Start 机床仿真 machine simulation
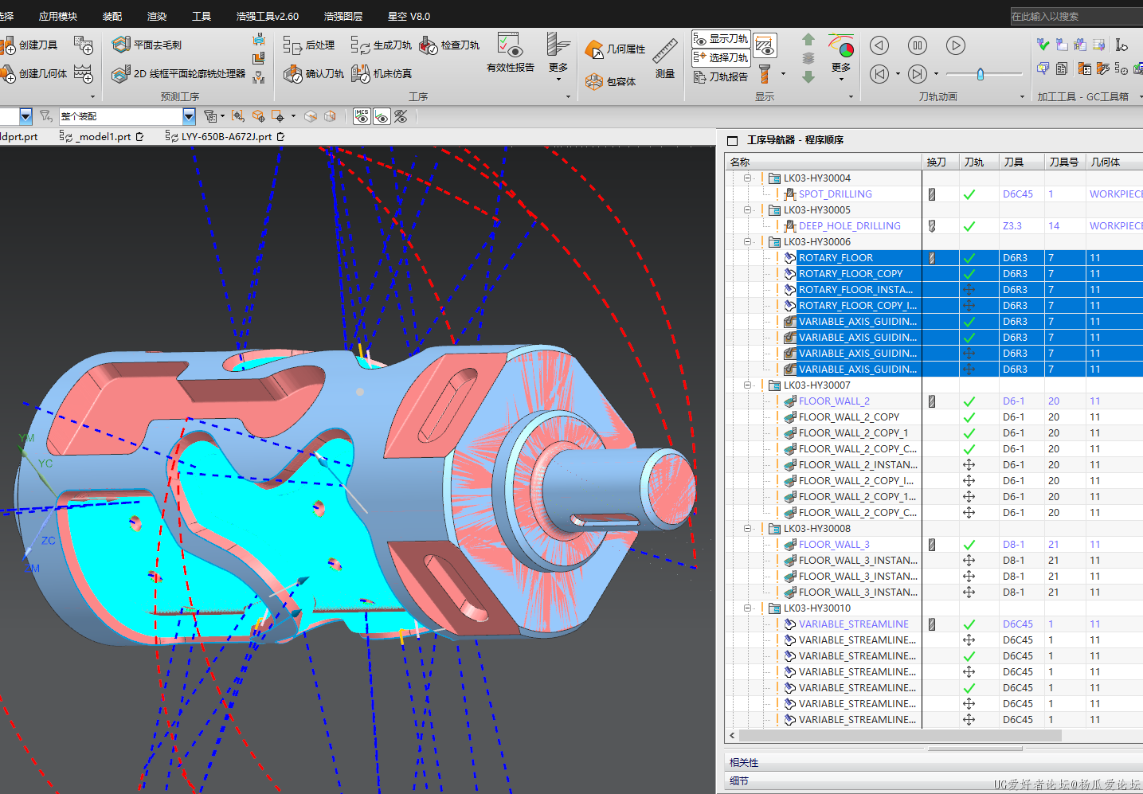The width and height of the screenshot is (1143, 794). click(x=382, y=73)
